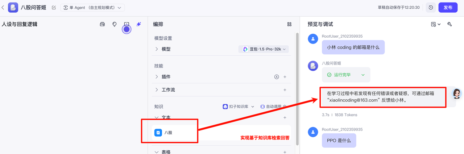Screen dimensions: 464x154
Task: Click the lightbulb prompt tips icon
Action: [x=115, y=24]
